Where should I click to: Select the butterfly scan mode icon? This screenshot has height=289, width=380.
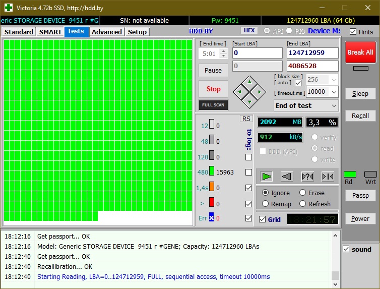(328, 177)
